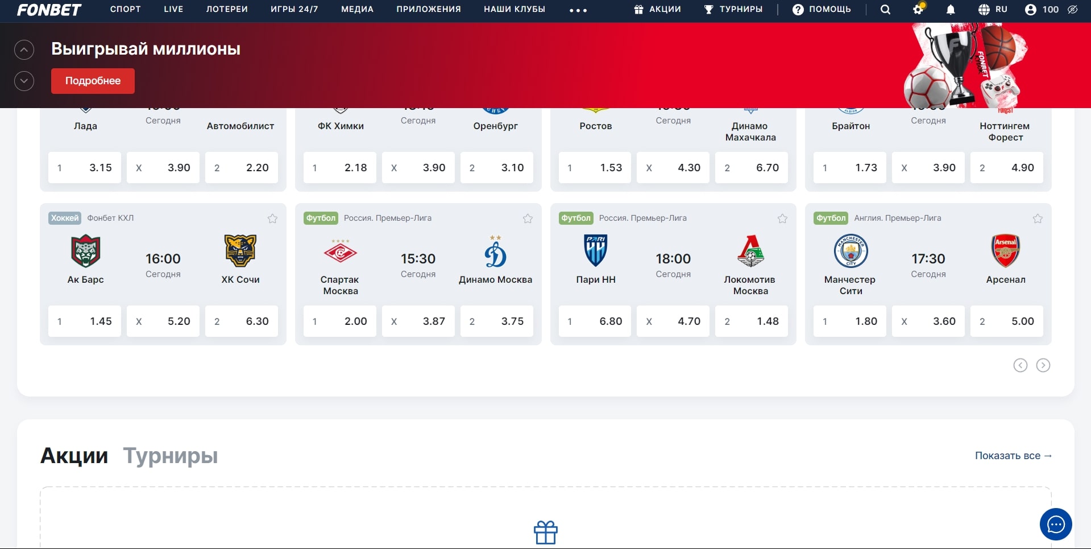This screenshot has width=1091, height=549.
Task: Open the globe language icon
Action: click(x=984, y=10)
